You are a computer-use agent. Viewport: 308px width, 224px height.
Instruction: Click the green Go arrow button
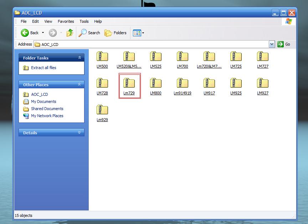pos(281,44)
